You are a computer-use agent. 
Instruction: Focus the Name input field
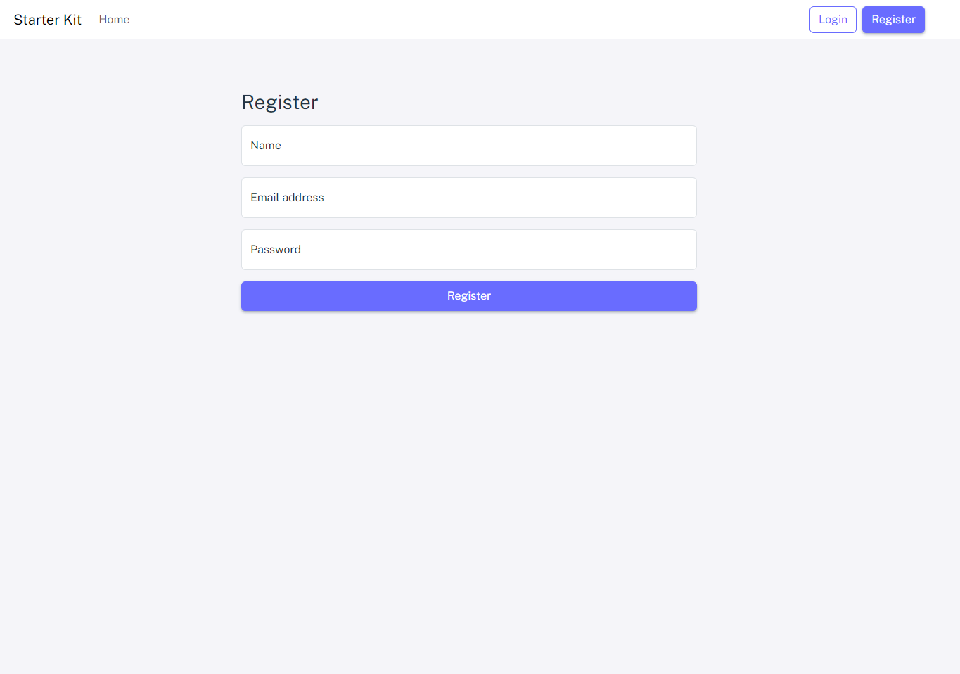[x=469, y=146]
